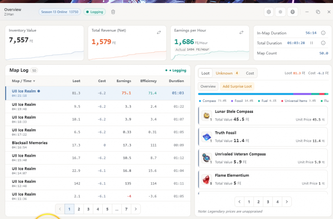
Task: Click Fossil 14.0% legend entry
Action: pos(242,101)
